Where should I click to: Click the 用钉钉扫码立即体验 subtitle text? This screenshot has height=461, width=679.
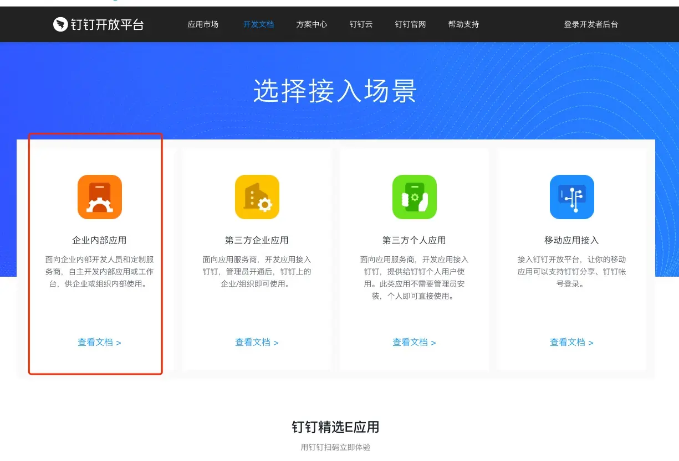[x=335, y=447]
